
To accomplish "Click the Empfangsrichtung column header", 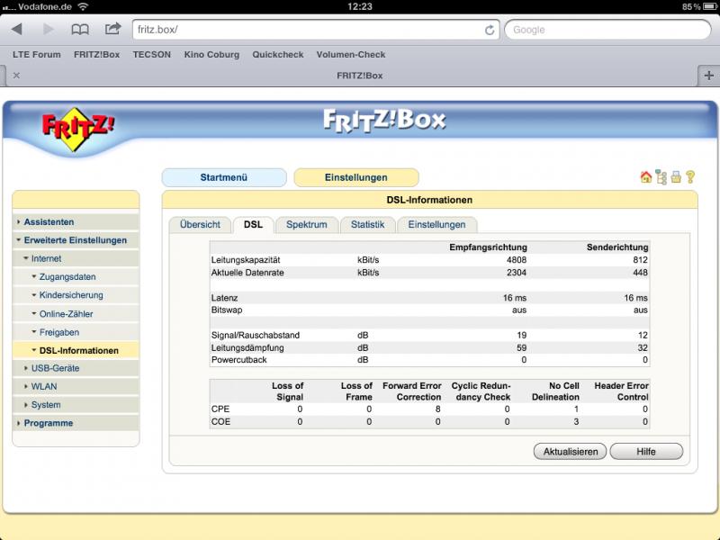I will (488, 247).
